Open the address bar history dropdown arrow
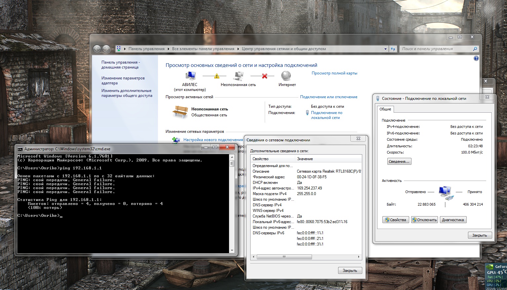Screen dimensions: 507x290 coord(385,49)
